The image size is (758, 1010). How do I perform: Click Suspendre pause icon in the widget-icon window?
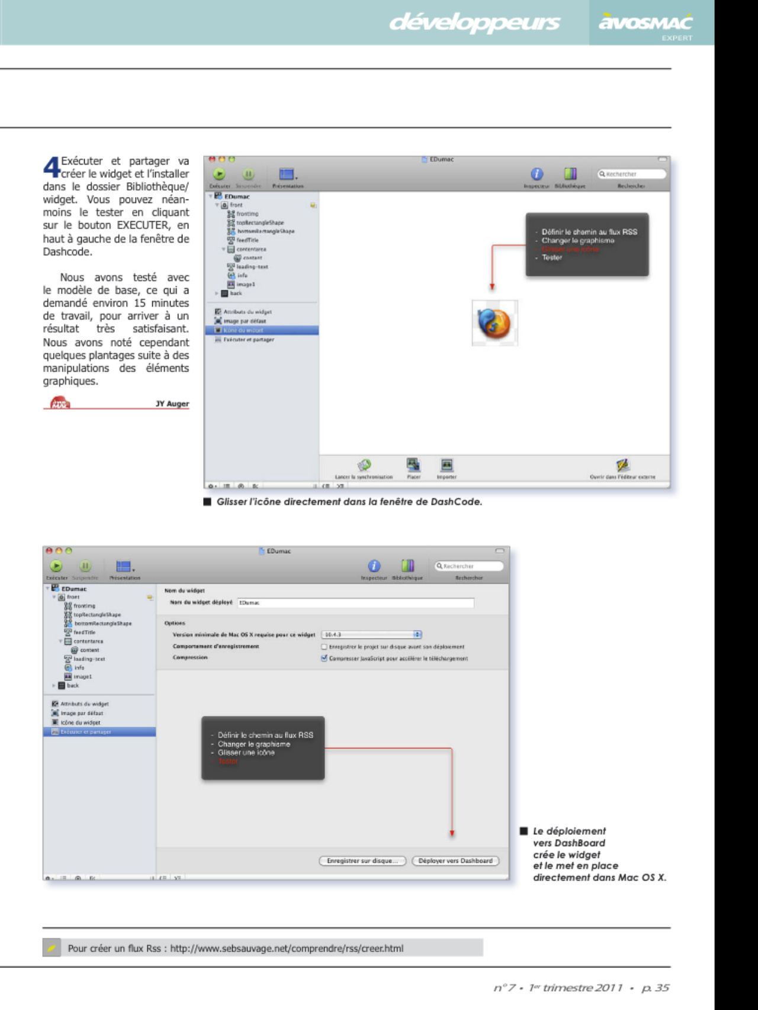coord(248,174)
